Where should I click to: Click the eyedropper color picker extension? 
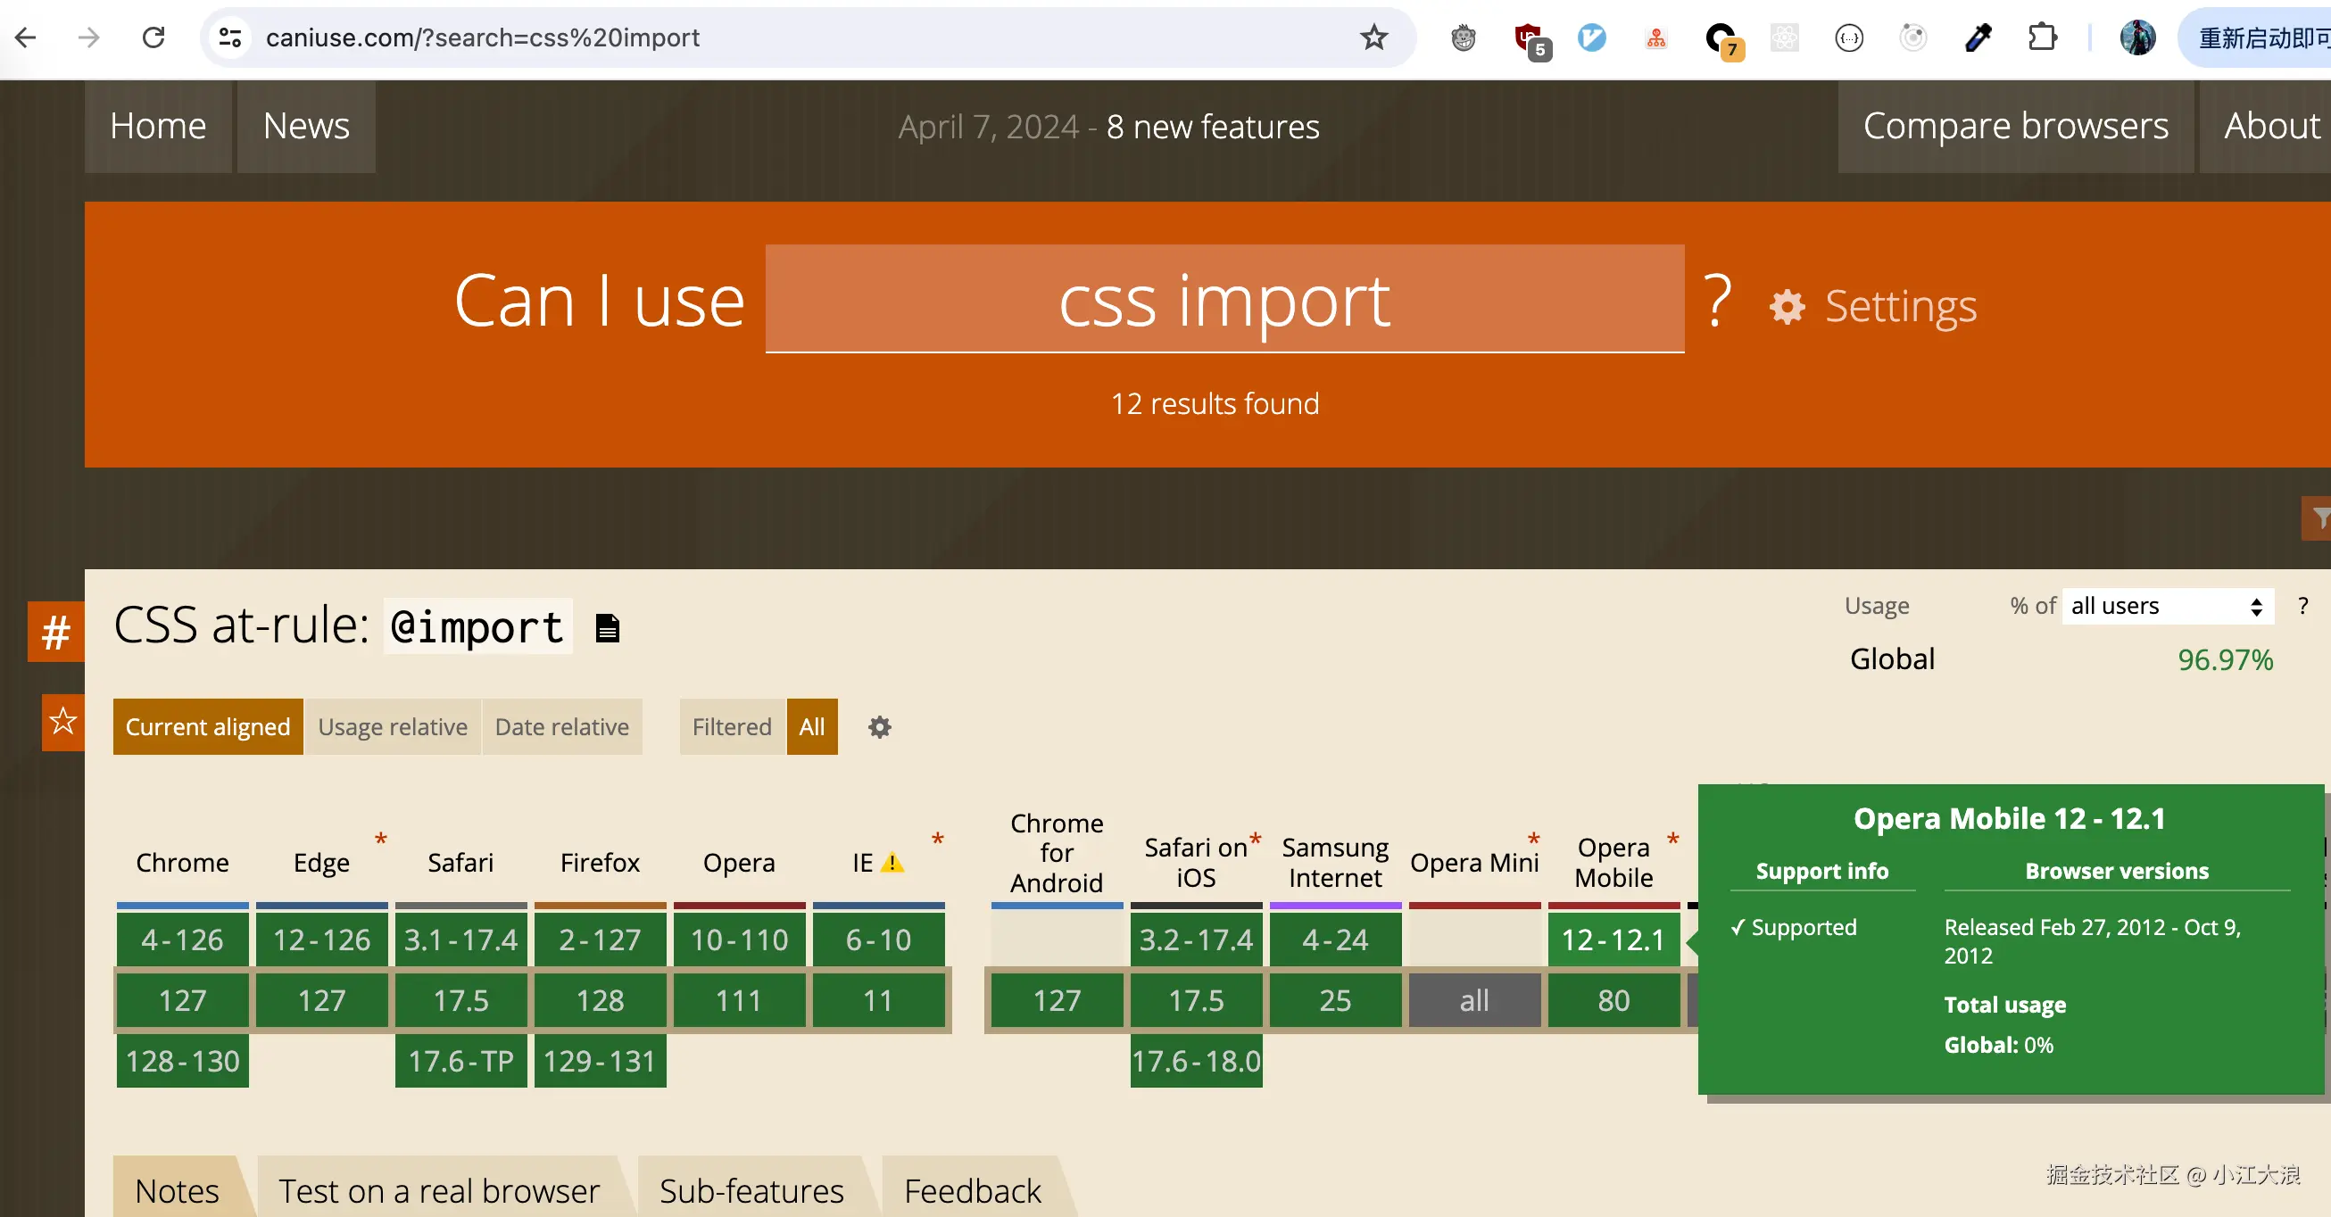point(1978,37)
